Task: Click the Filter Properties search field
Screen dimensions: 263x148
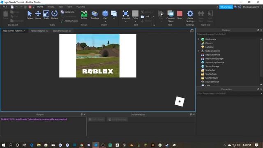Action: tap(228, 93)
